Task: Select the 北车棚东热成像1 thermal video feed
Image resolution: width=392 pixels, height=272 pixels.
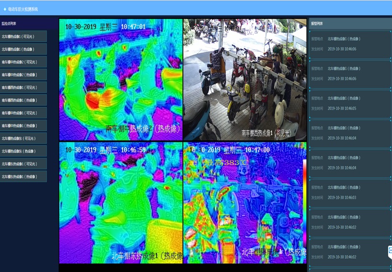Action: pyautogui.click(x=121, y=203)
